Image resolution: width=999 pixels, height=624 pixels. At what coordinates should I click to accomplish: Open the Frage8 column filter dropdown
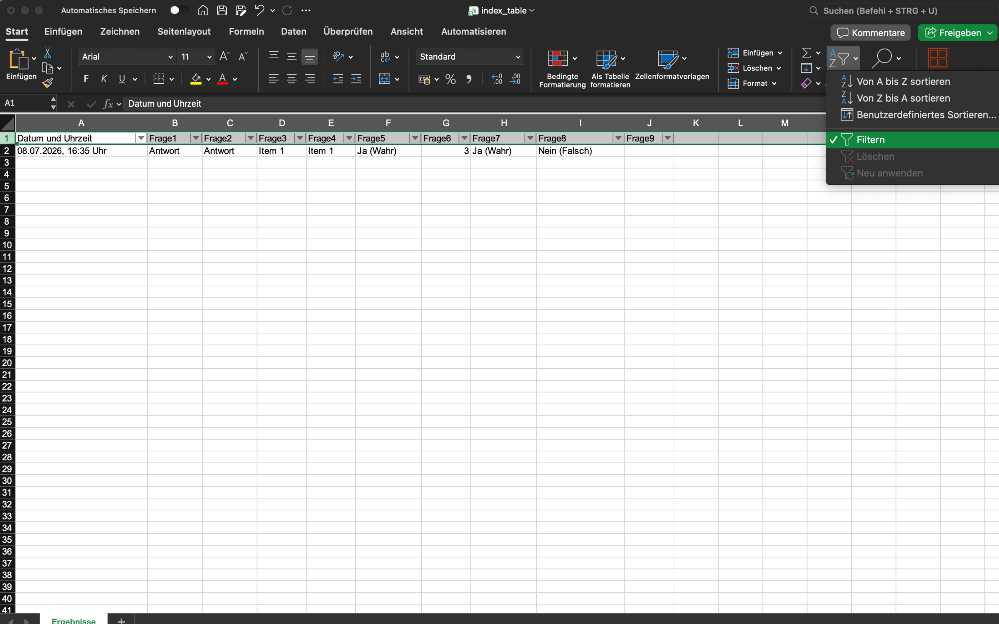[x=618, y=138]
